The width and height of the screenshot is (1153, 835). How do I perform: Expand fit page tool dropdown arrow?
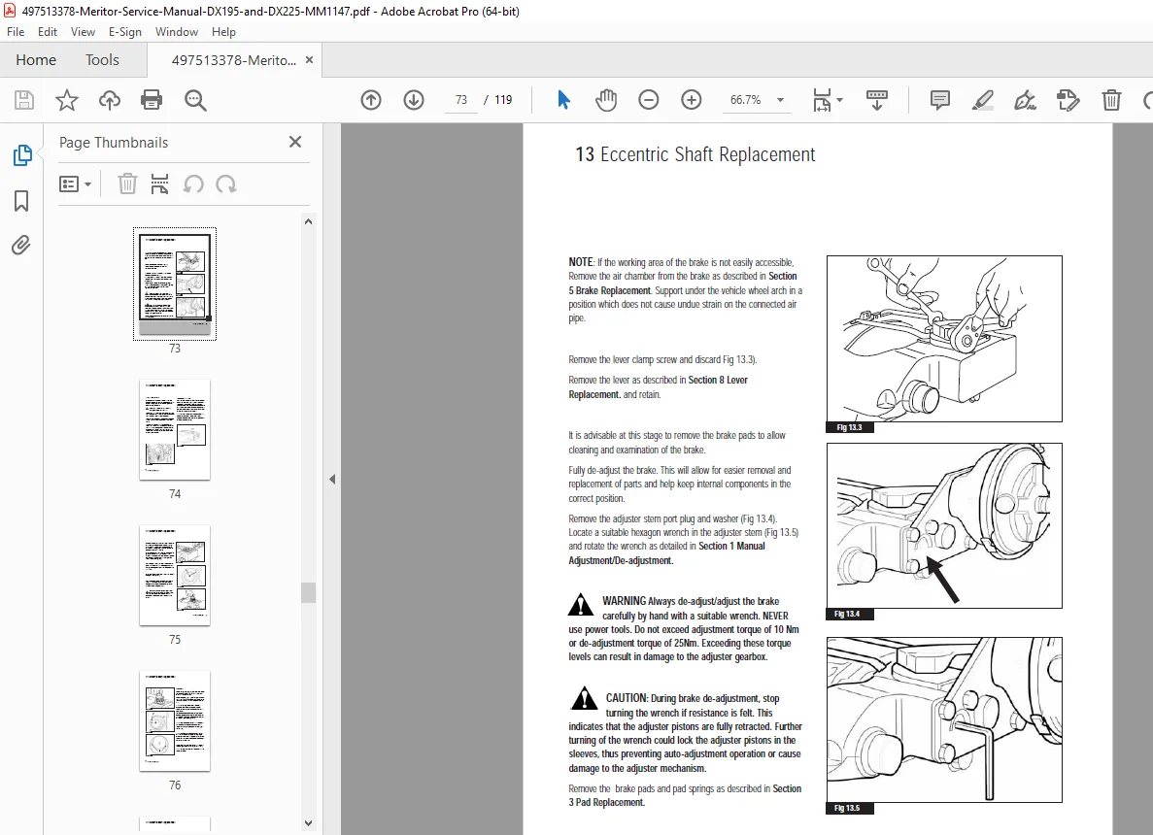(840, 100)
